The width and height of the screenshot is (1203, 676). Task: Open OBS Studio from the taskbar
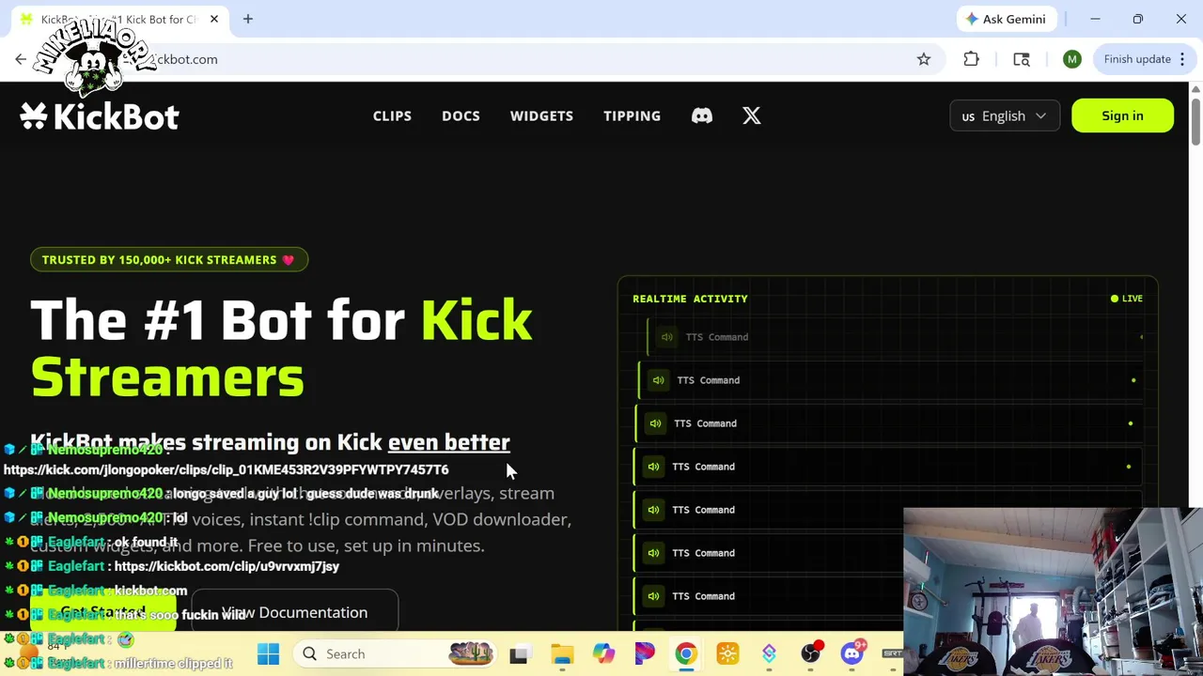810,653
